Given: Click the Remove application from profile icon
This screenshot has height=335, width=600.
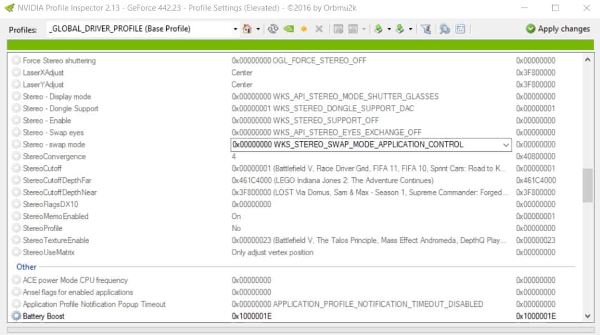Looking at the screenshot, I should (353, 29).
